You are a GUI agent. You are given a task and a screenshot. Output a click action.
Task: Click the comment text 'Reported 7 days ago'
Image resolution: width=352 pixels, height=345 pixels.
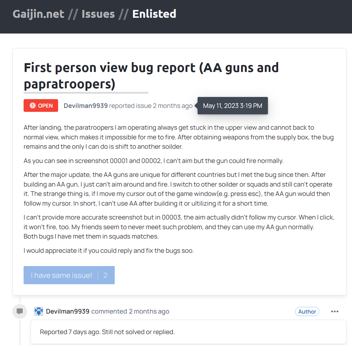click(107, 332)
